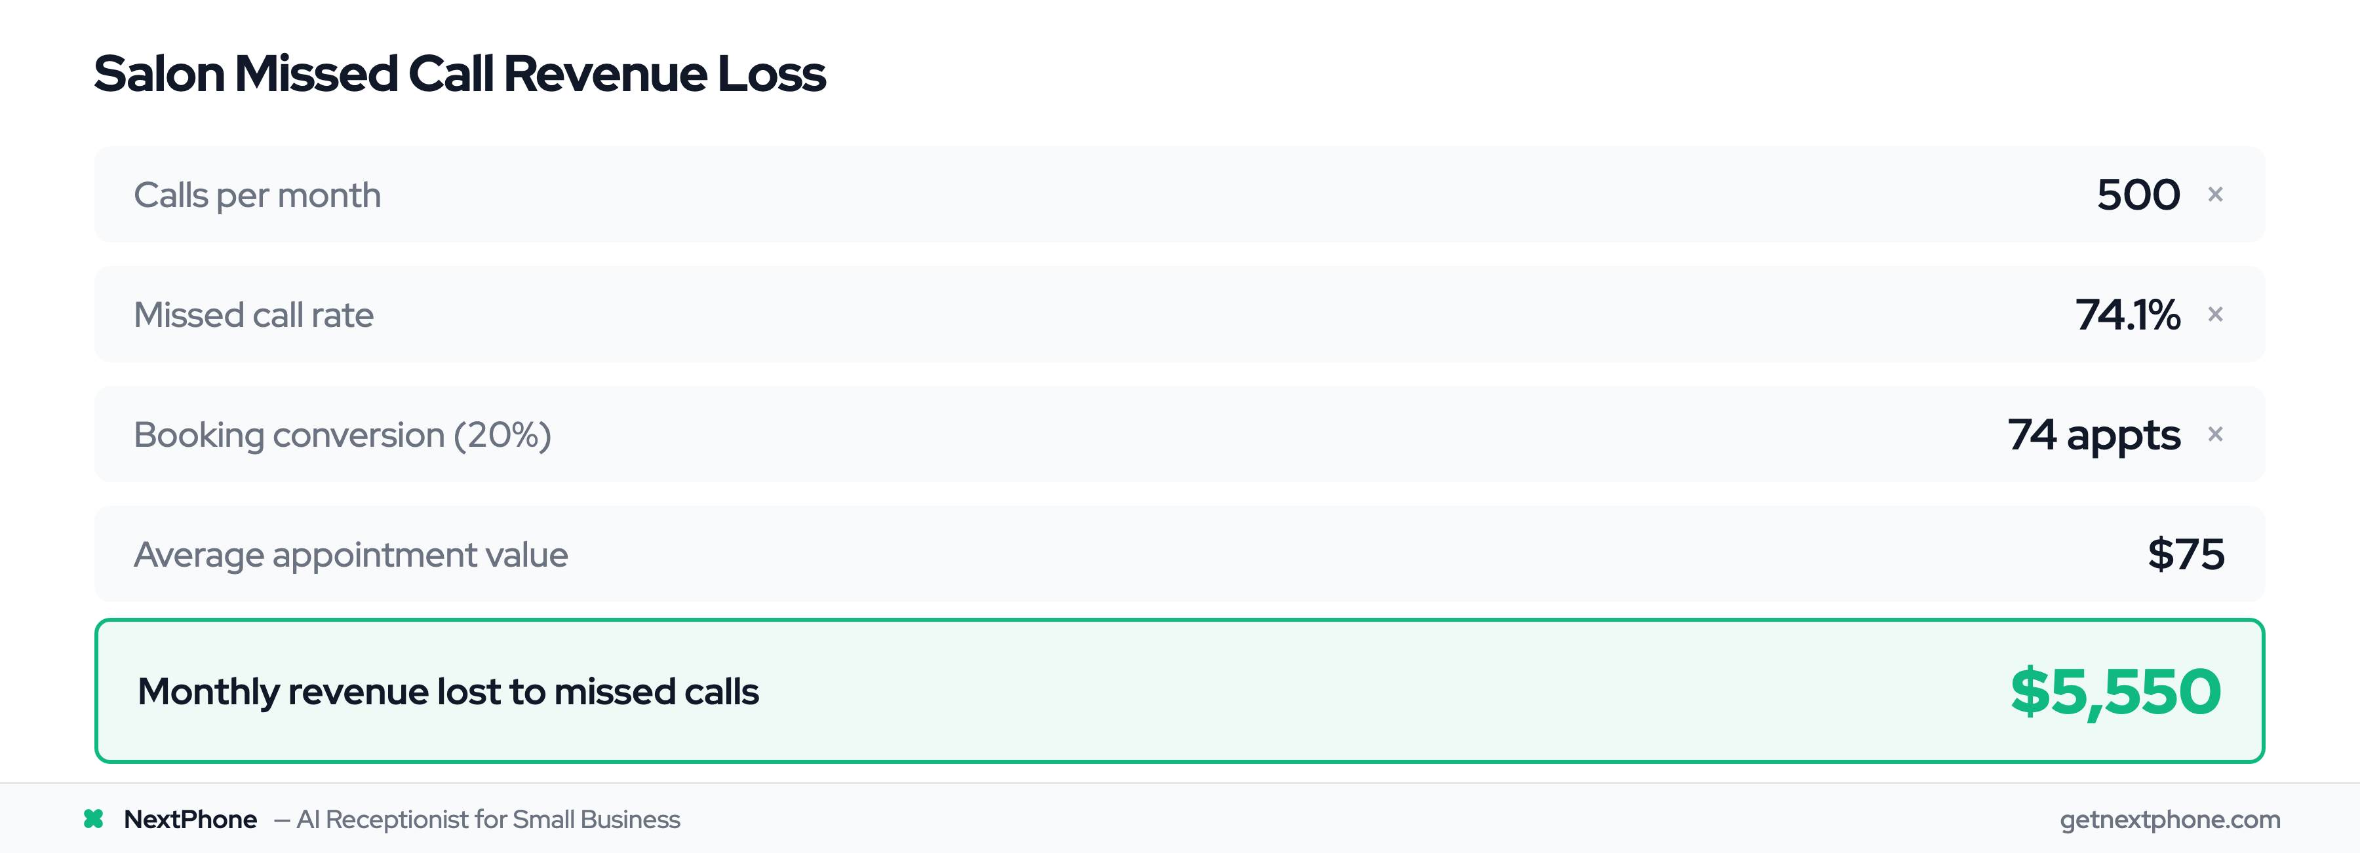
Task: Select the Average appointment value label
Action: pyautogui.click(x=351, y=555)
